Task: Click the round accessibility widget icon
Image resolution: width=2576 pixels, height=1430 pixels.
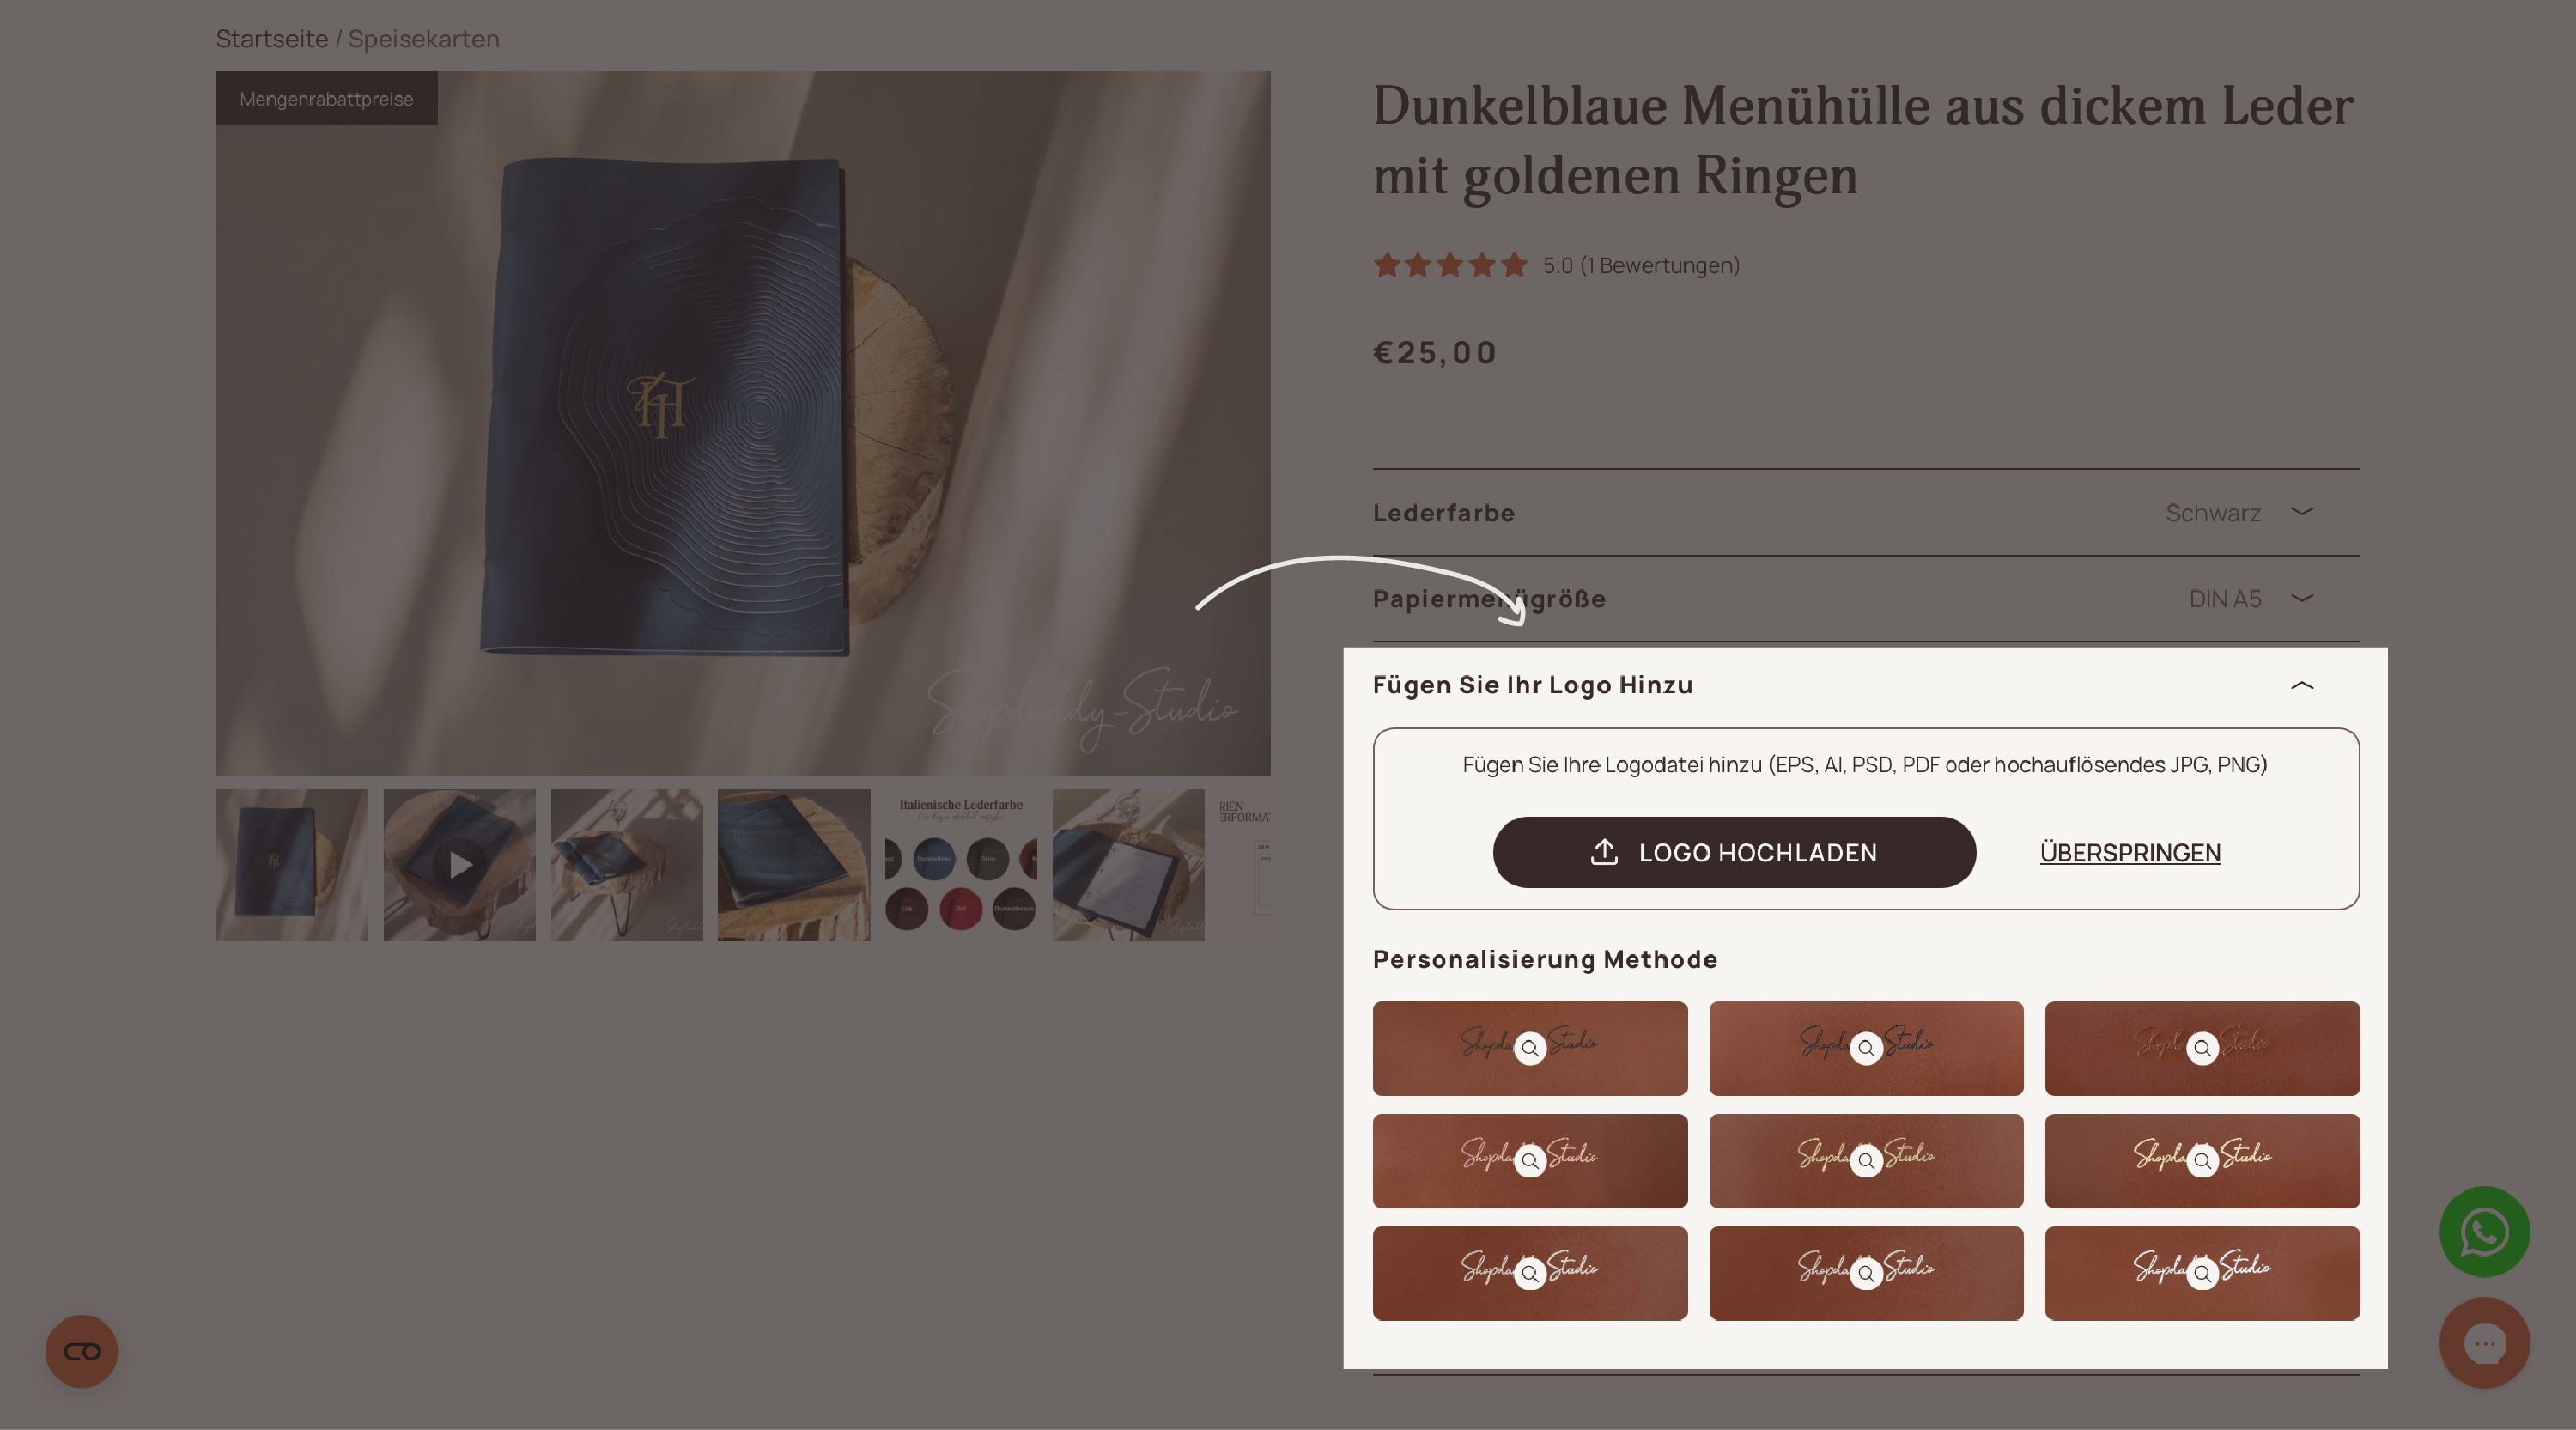Action: [82, 1351]
